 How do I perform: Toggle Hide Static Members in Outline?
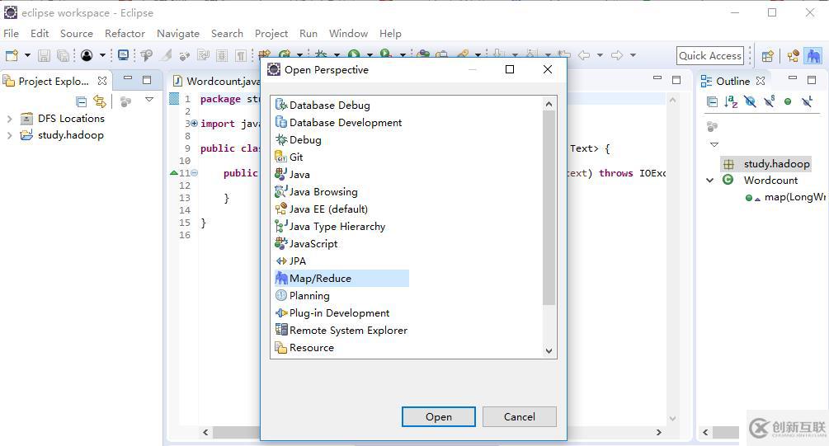(769, 101)
